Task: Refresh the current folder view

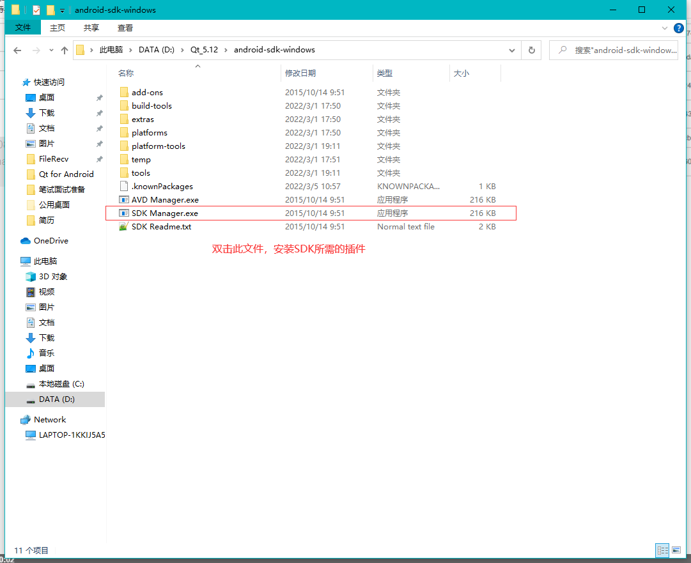Action: (x=531, y=50)
